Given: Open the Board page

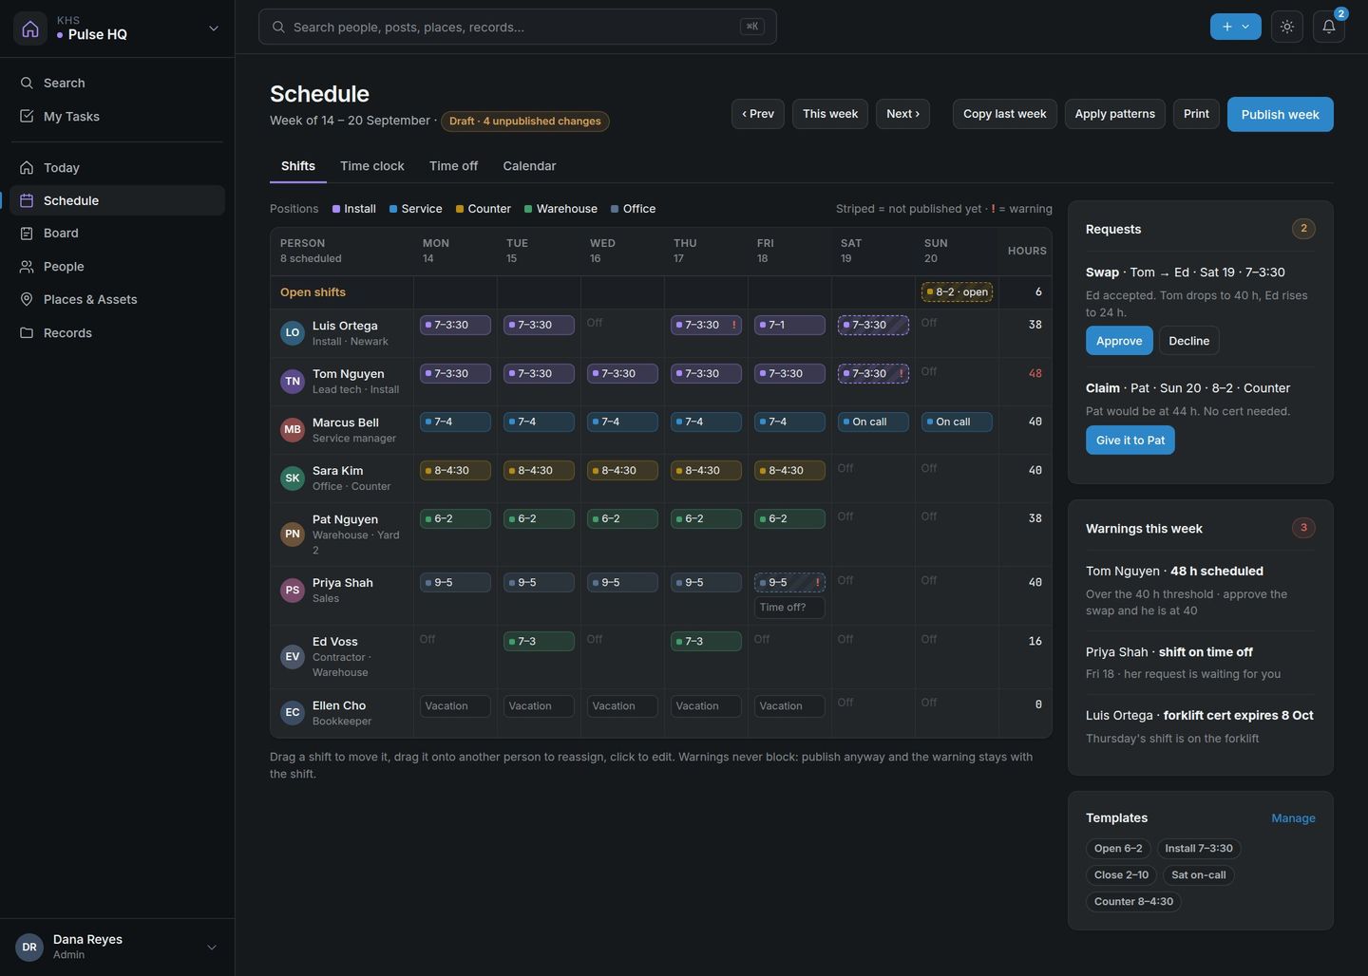Looking at the screenshot, I should click(118, 233).
